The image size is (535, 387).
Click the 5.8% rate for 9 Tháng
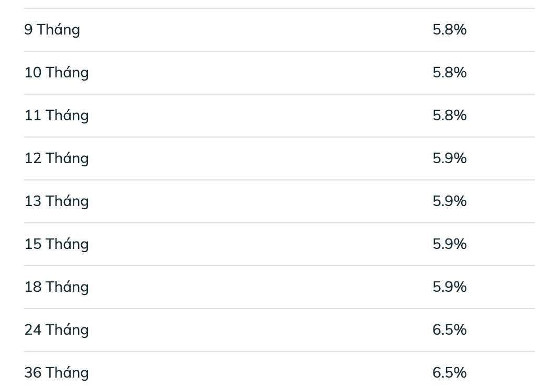[449, 30]
